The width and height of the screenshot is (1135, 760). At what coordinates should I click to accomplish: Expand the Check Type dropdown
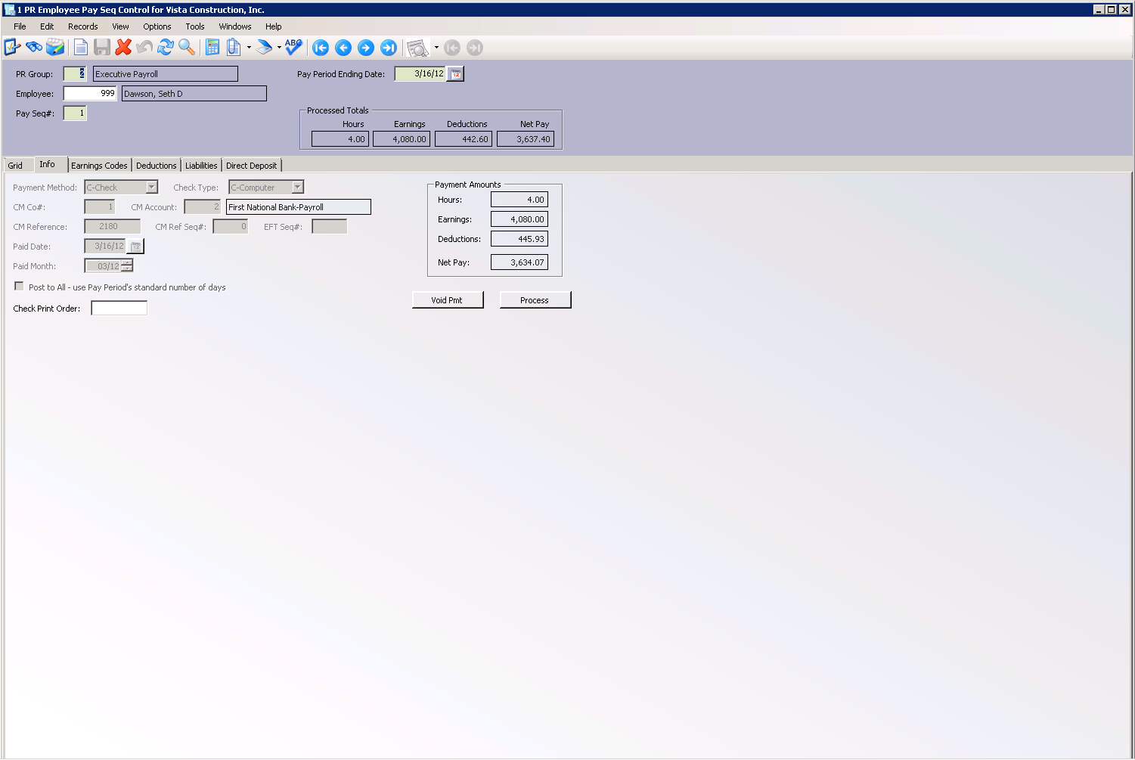[x=297, y=187]
